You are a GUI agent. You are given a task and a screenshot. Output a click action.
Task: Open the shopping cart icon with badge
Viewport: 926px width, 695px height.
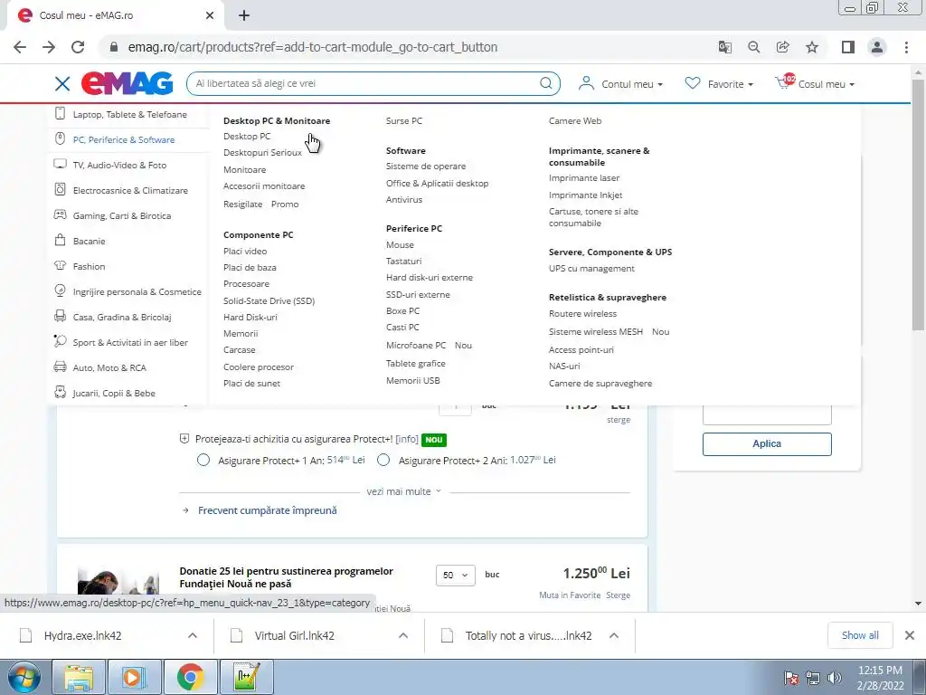pos(785,82)
